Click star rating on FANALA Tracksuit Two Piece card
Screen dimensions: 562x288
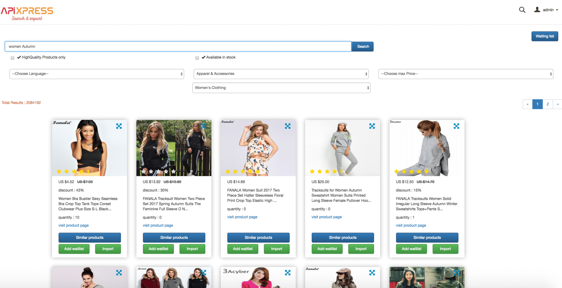[158, 171]
